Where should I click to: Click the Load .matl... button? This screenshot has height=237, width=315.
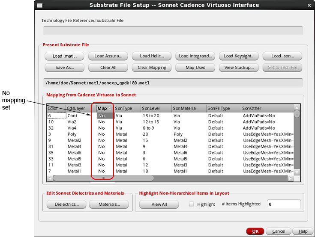coord(64,56)
